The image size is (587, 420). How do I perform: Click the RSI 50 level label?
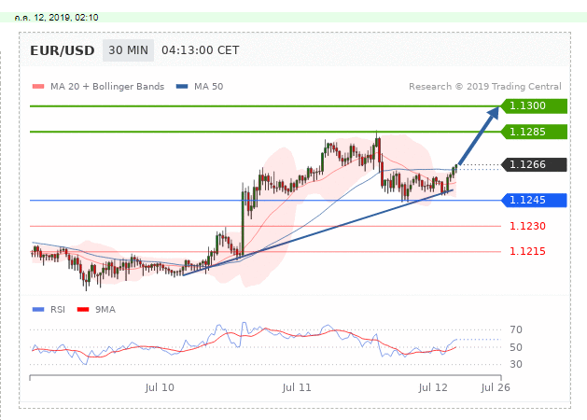click(x=516, y=347)
